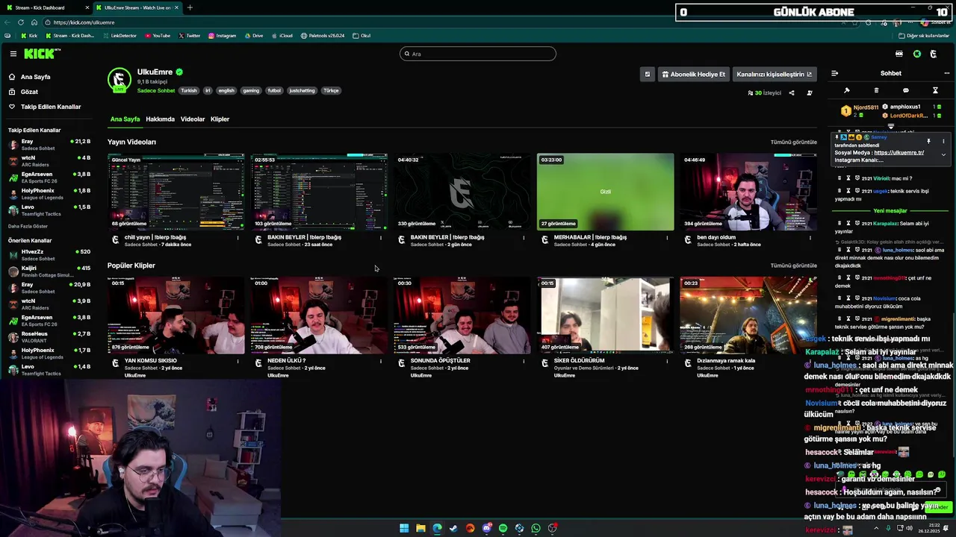The width and height of the screenshot is (956, 537).
Task: Open options for MERHABALAR video
Action: (x=667, y=238)
